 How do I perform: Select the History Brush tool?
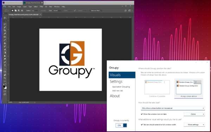pyautogui.click(x=5, y=46)
